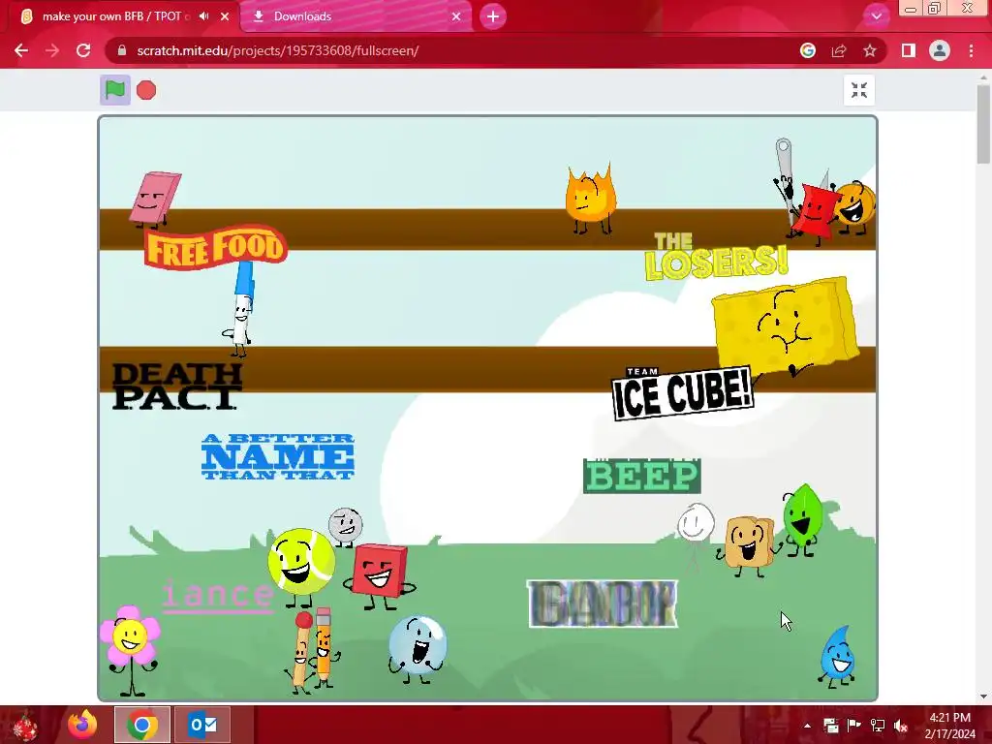Share this page using share icon
Image resolution: width=992 pixels, height=744 pixels.
839,50
